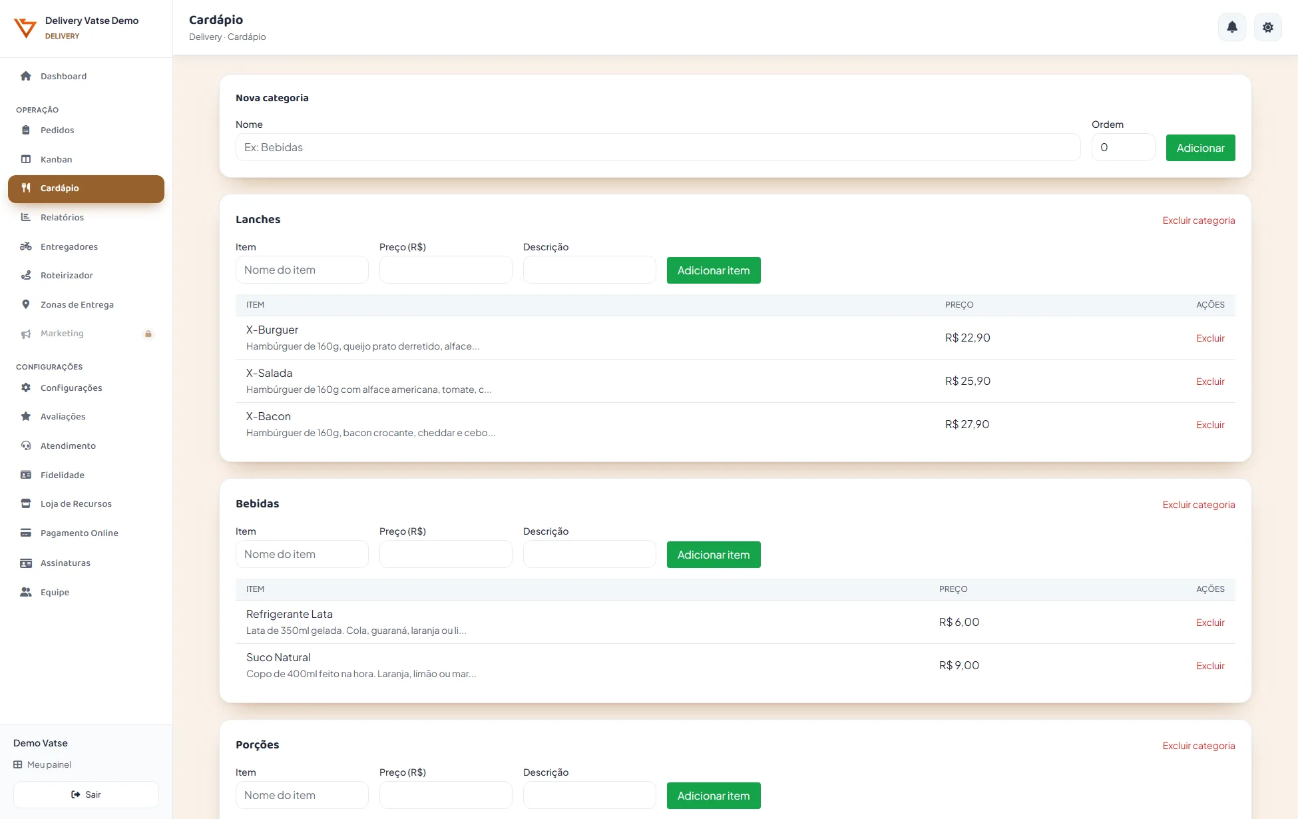Open Kanban board icon in sidebar
This screenshot has height=819, width=1298.
26,159
